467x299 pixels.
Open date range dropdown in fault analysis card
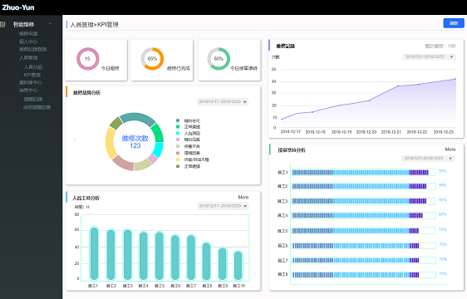[223, 102]
